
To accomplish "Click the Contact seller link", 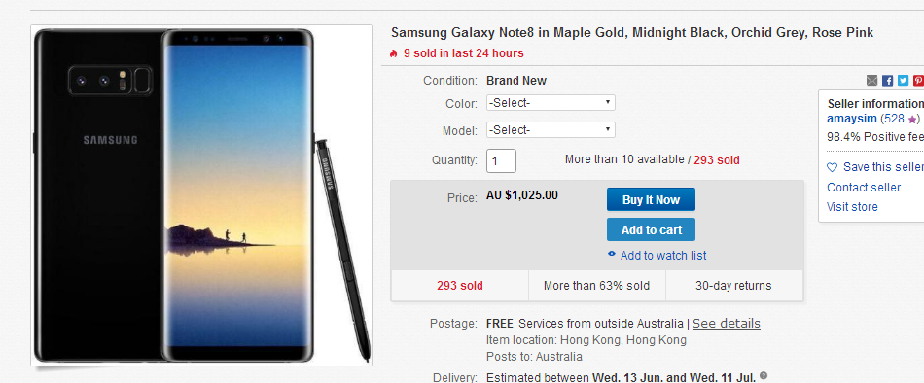I will coord(864,188).
